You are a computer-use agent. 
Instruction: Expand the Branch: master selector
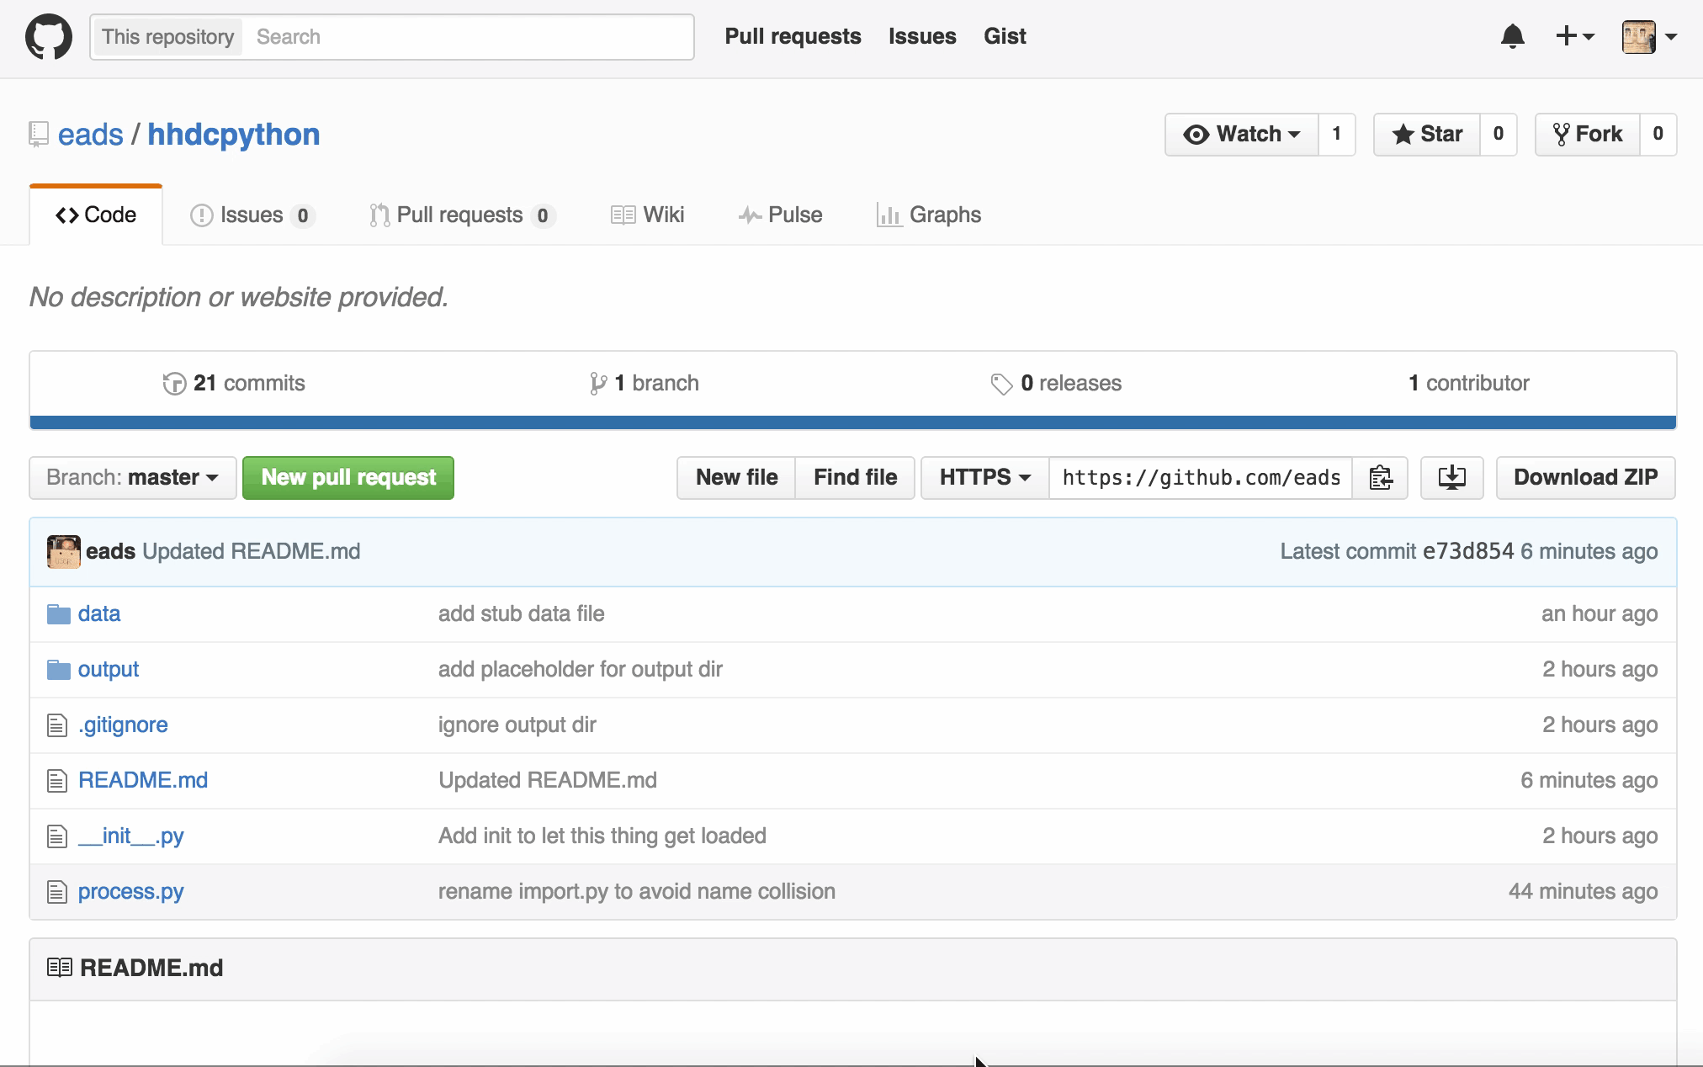(x=133, y=478)
